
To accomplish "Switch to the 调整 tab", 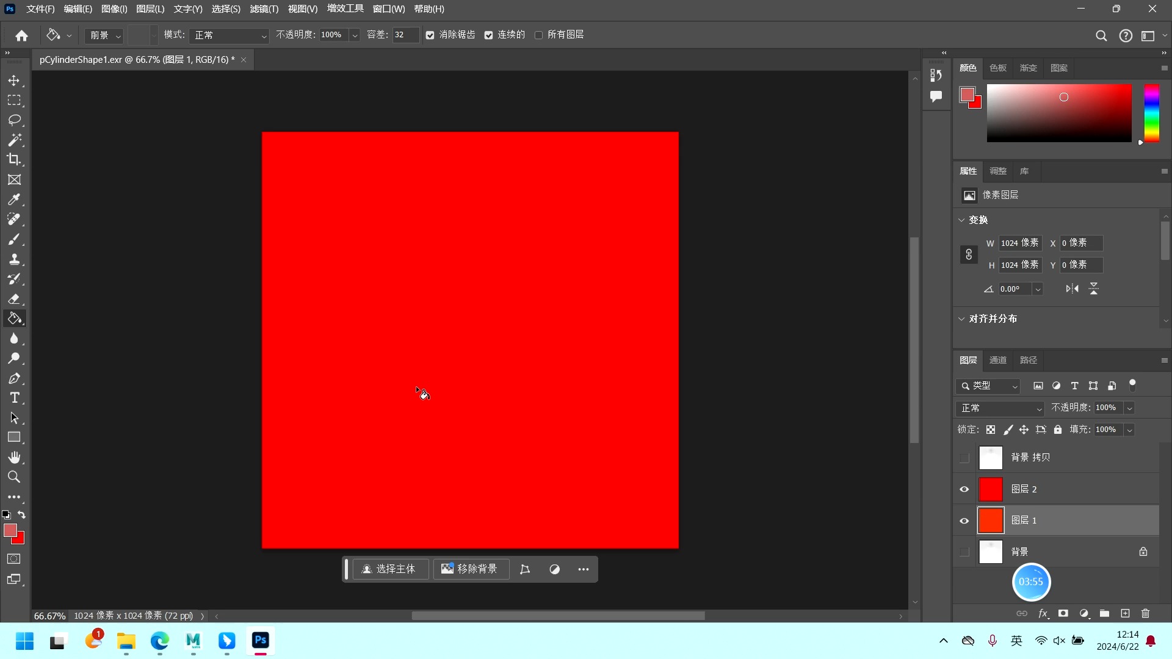I will [x=998, y=171].
